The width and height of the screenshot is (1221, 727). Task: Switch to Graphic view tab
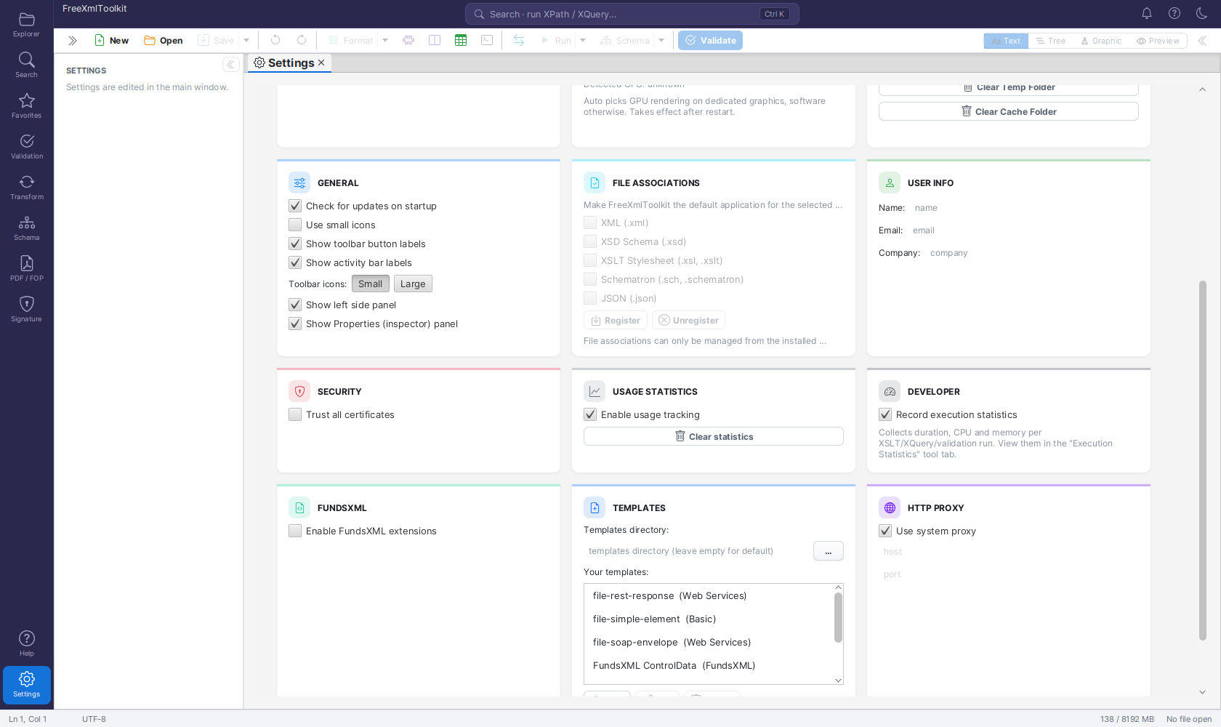[x=1101, y=41]
